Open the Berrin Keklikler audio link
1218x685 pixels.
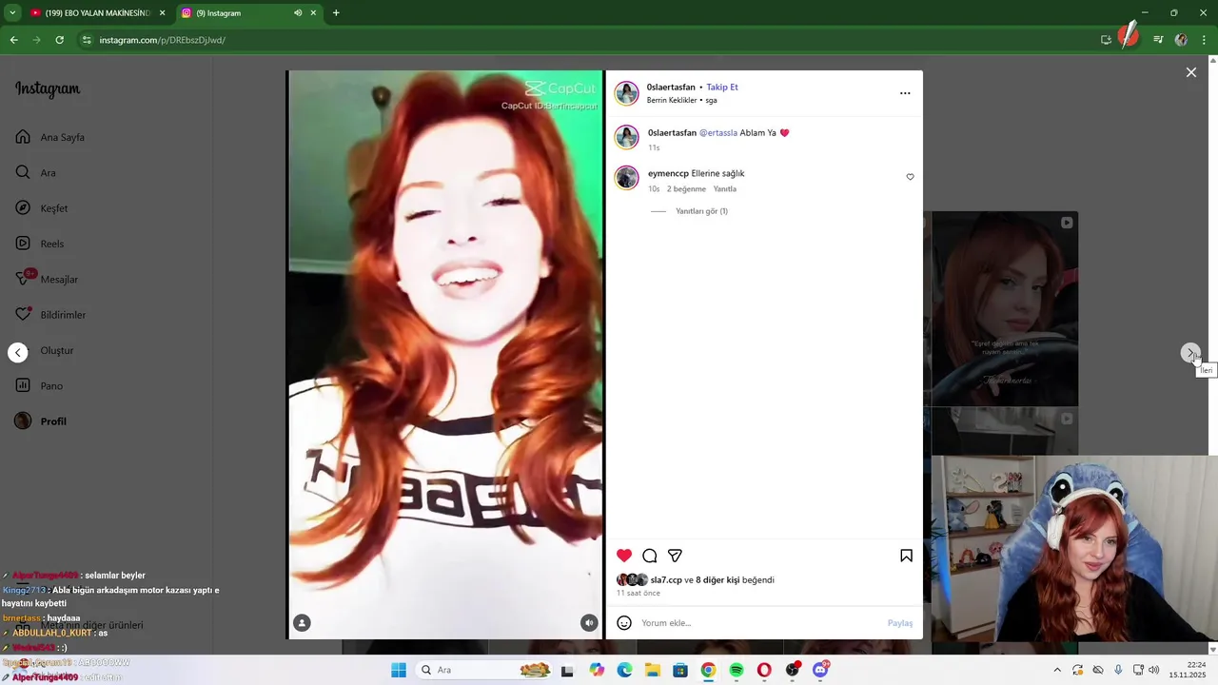[672, 100]
